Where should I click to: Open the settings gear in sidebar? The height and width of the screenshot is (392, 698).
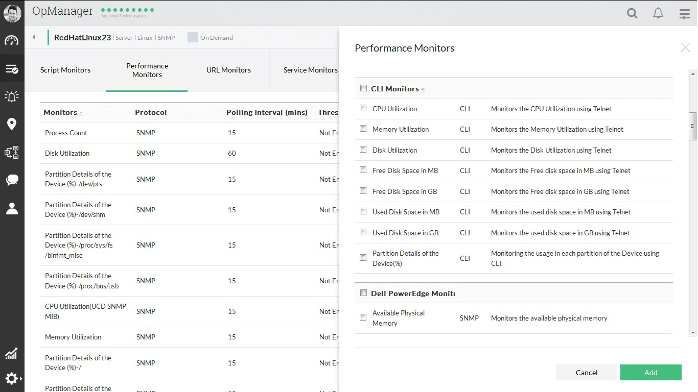(x=12, y=378)
